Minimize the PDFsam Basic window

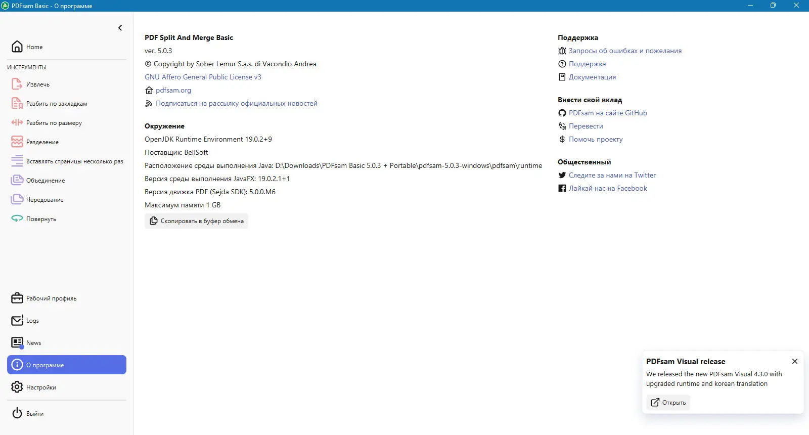click(750, 6)
